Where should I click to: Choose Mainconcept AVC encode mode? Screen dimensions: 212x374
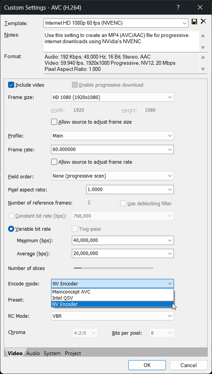pos(112,292)
